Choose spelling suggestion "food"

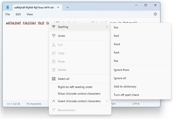tap(117, 44)
